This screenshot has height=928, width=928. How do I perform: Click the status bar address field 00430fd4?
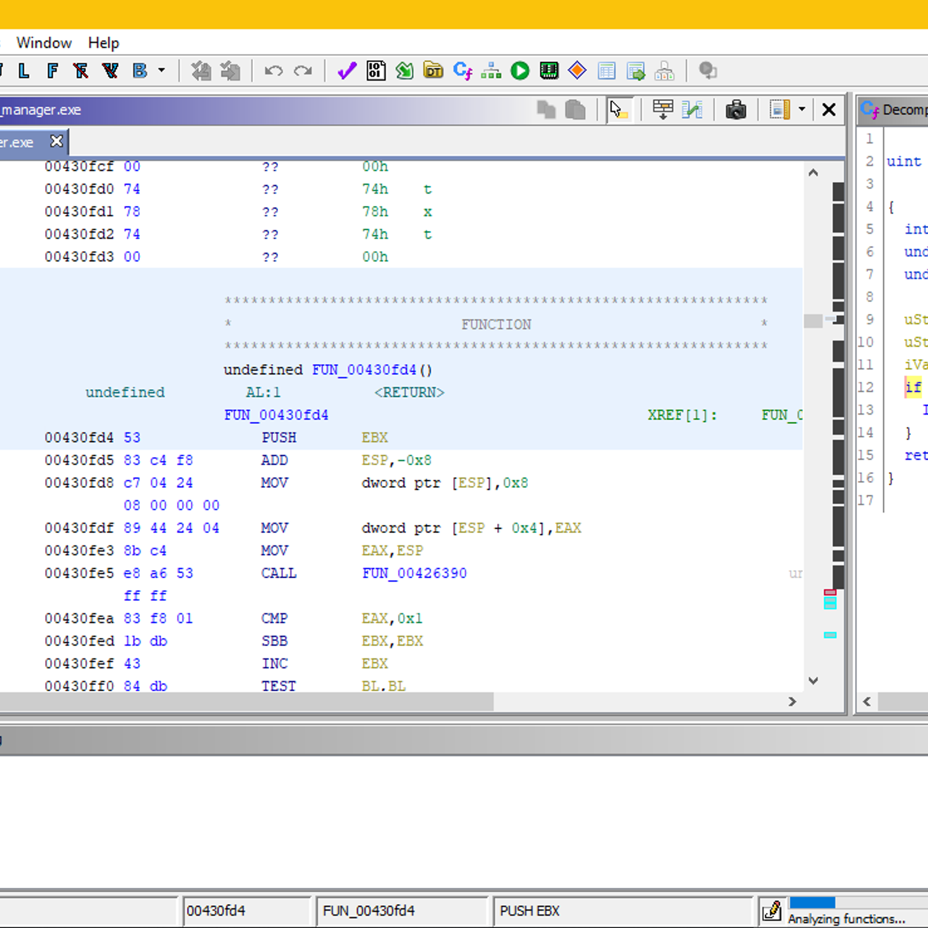247,911
